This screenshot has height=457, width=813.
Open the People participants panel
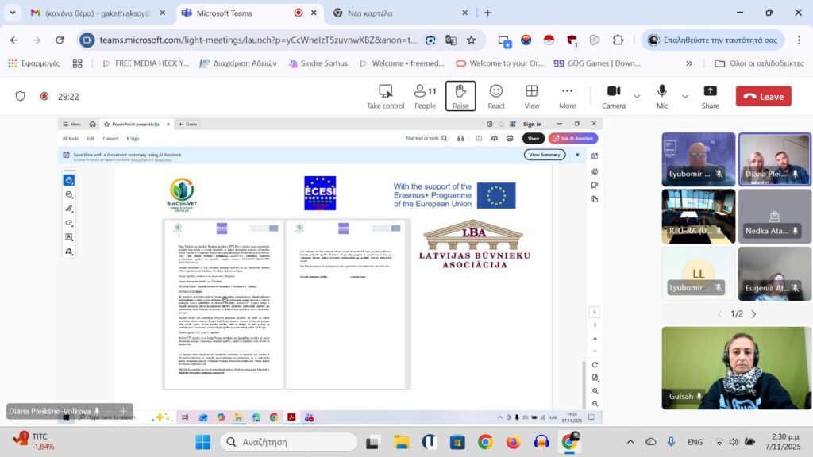coord(425,96)
